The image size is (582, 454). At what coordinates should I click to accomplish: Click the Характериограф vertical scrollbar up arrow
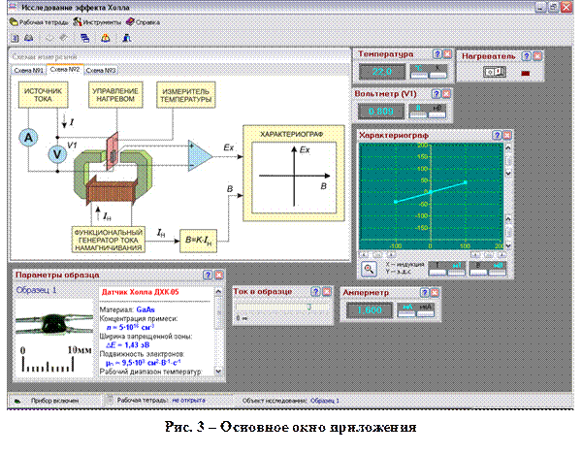pos(508,147)
